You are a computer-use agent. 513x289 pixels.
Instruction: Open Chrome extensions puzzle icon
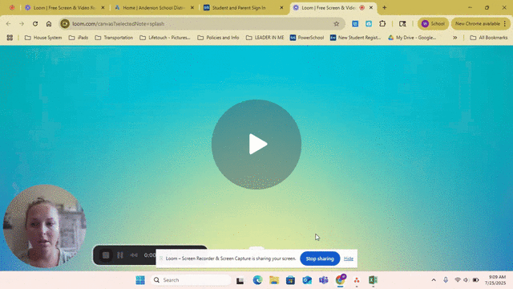click(x=382, y=23)
